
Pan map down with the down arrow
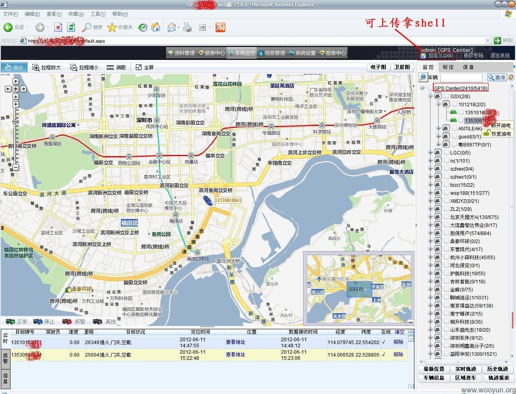(16, 97)
